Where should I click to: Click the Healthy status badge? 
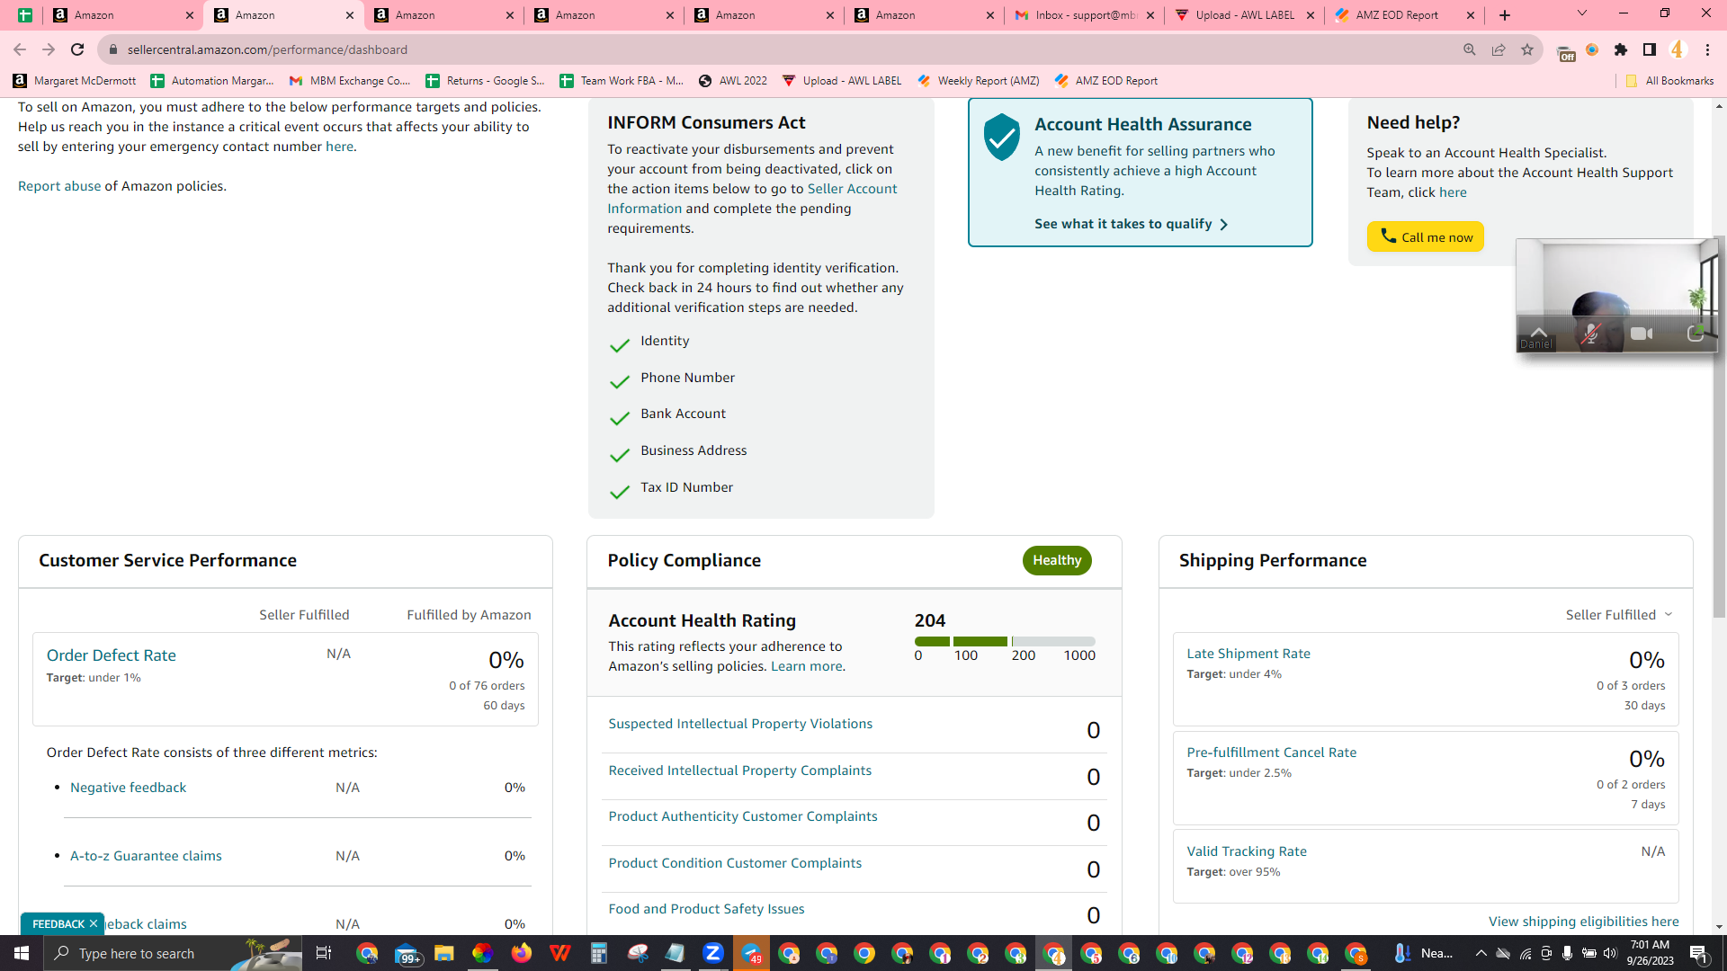tap(1057, 560)
